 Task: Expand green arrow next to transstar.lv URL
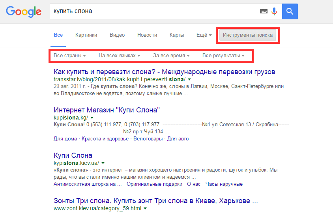[189, 79]
